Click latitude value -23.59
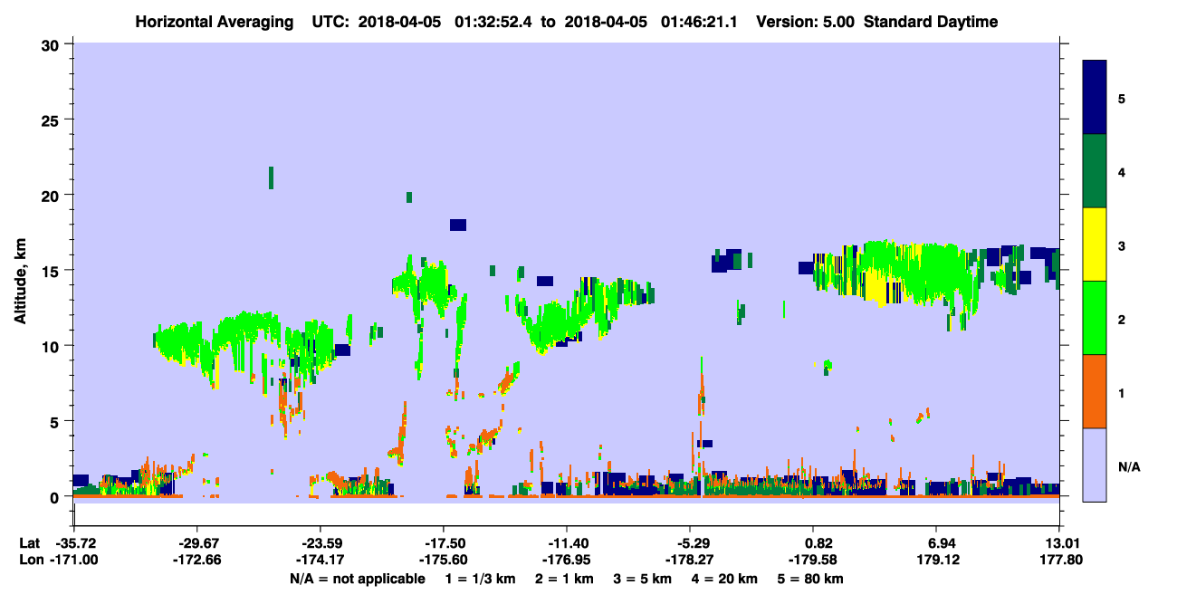1177x604 pixels. click(321, 543)
